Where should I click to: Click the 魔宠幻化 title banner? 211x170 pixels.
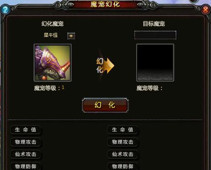[x=105, y=5]
